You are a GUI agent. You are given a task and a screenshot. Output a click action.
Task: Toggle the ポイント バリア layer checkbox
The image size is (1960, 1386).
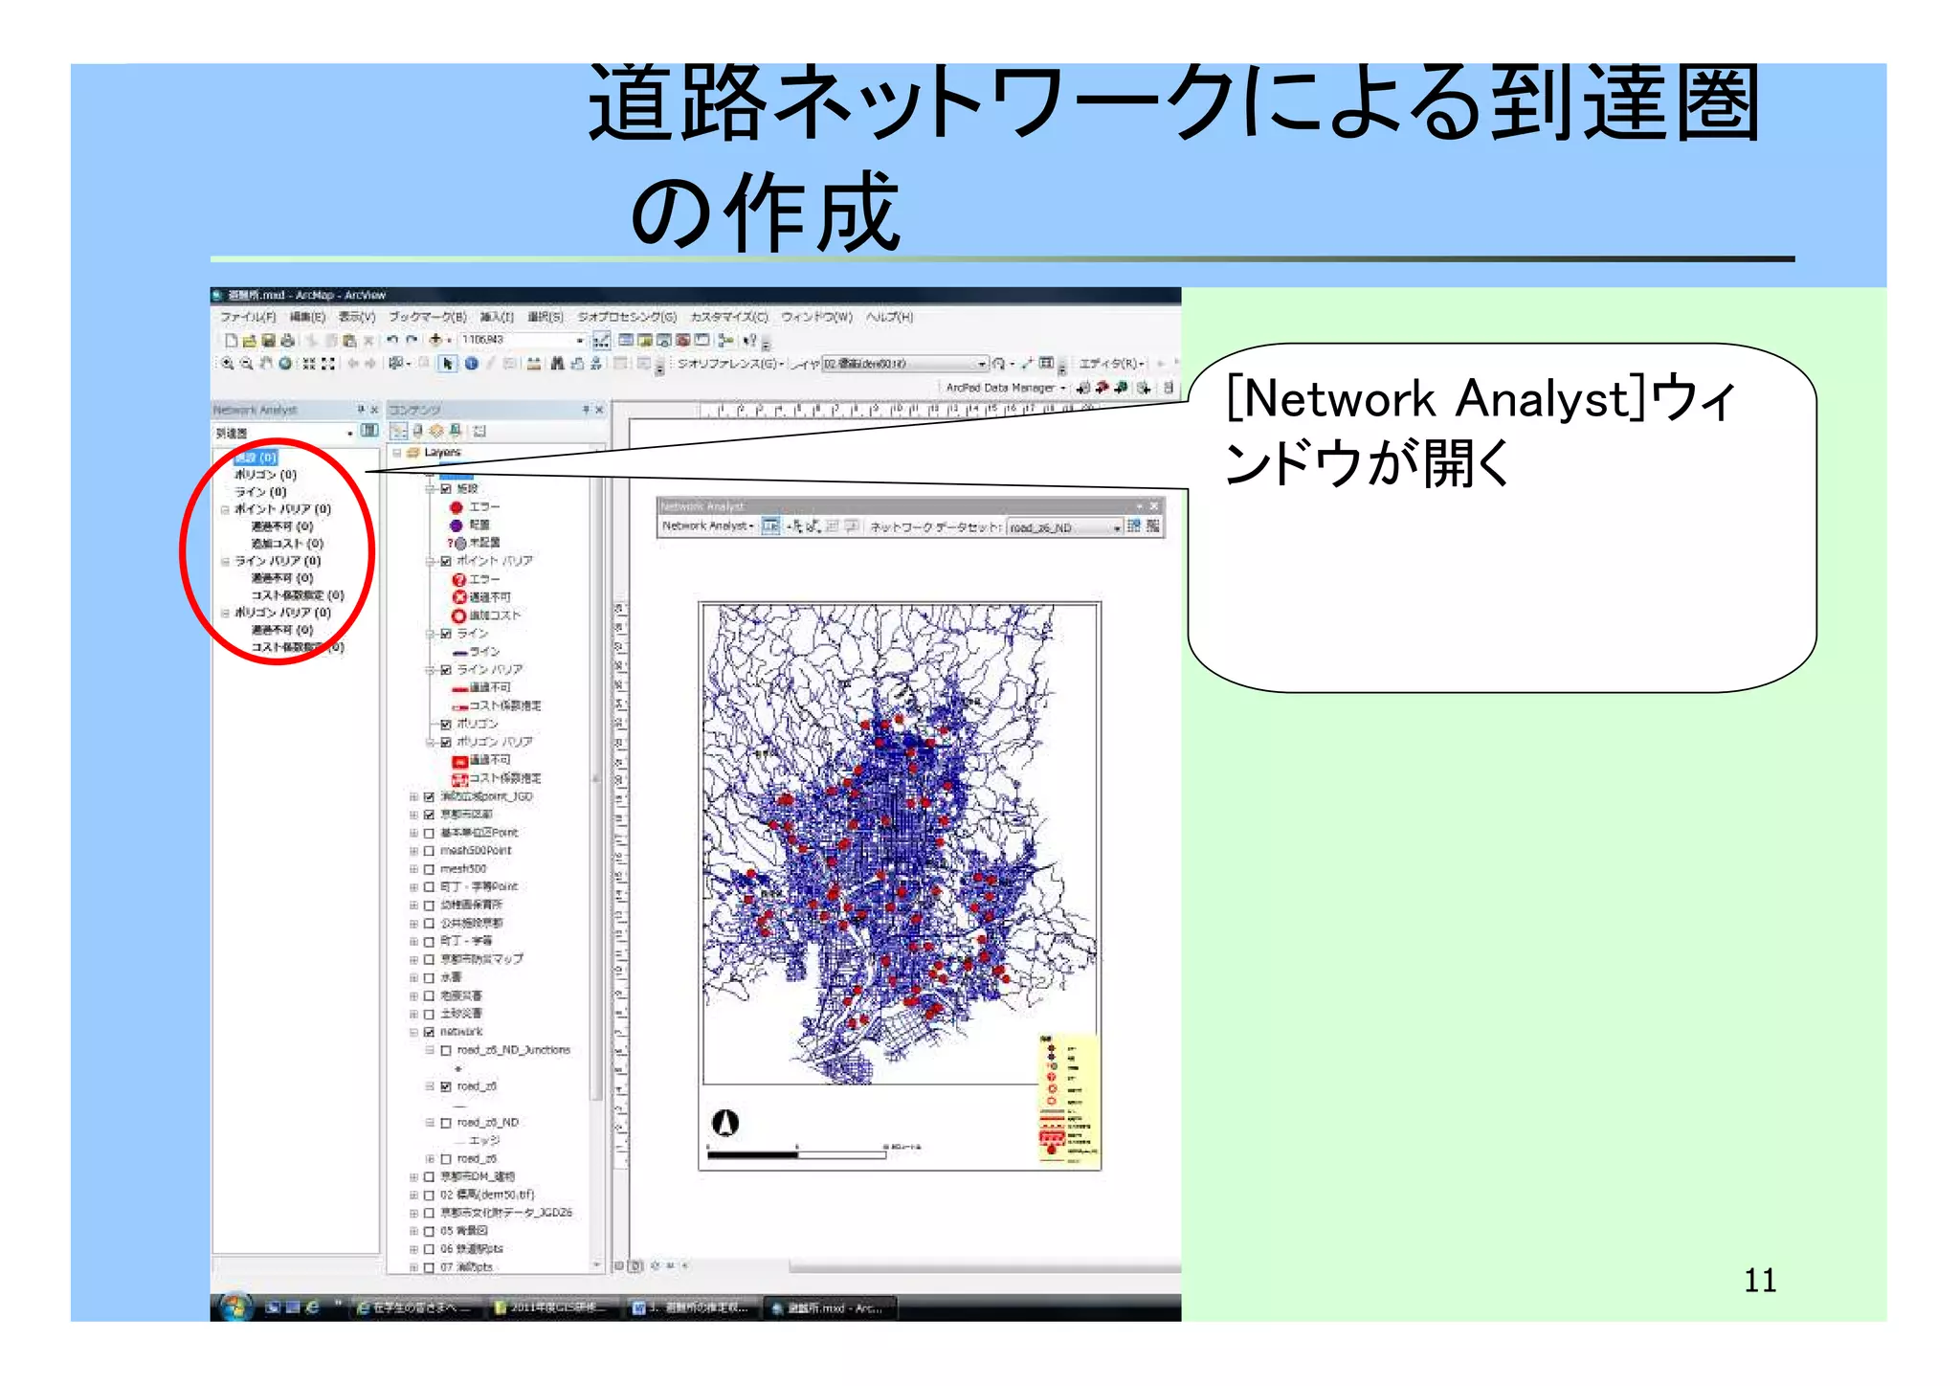tap(446, 562)
